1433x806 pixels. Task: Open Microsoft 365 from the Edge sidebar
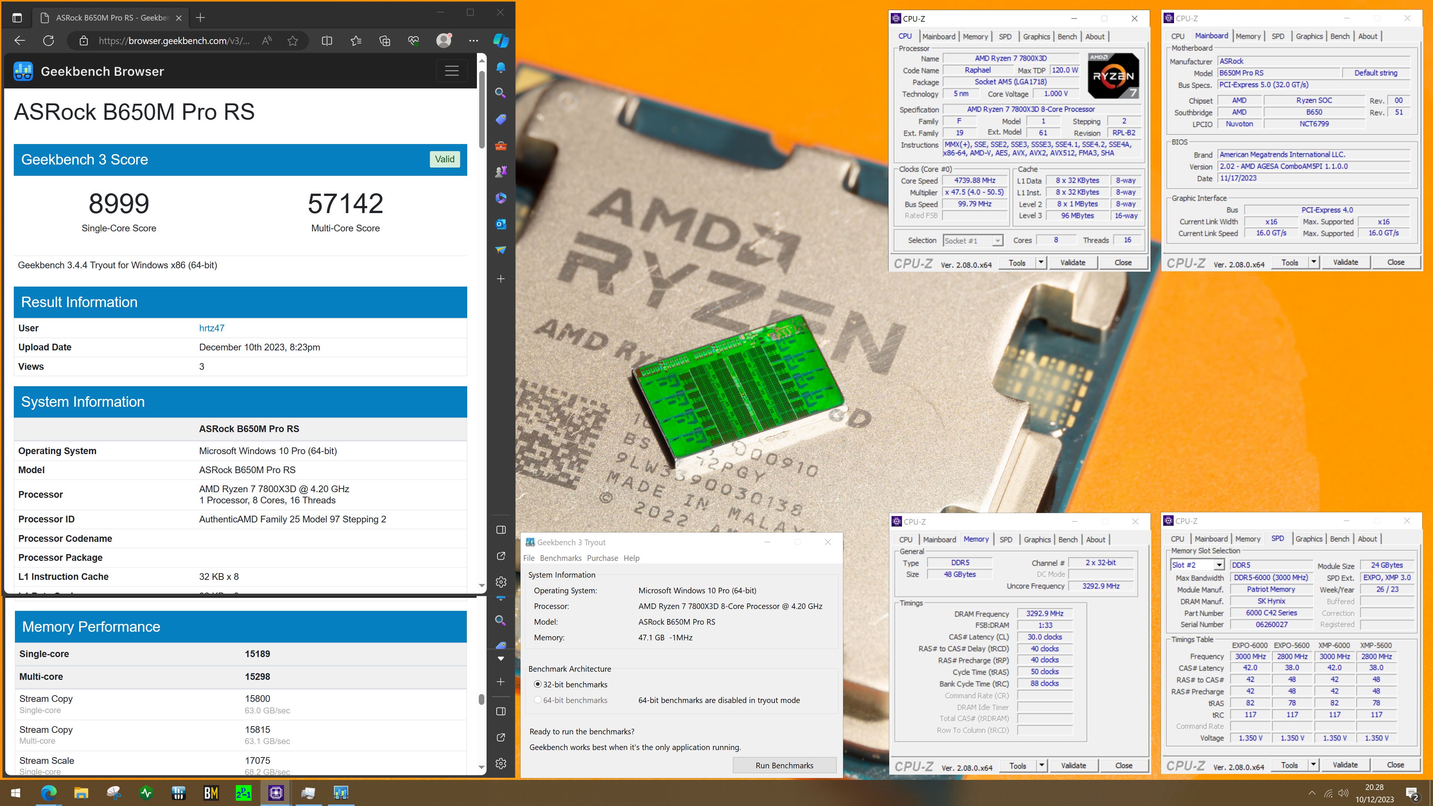[x=501, y=197]
